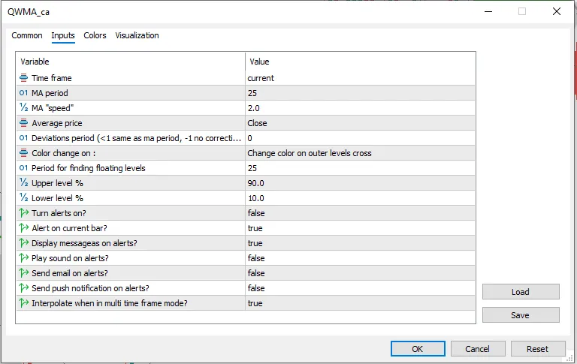Edit the floating levels period value 25
577x364 pixels.
tap(360, 168)
